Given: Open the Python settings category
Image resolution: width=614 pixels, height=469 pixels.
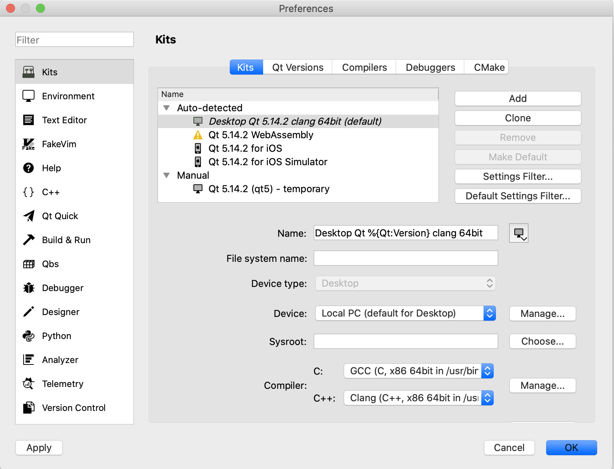Looking at the screenshot, I should pos(74,336).
